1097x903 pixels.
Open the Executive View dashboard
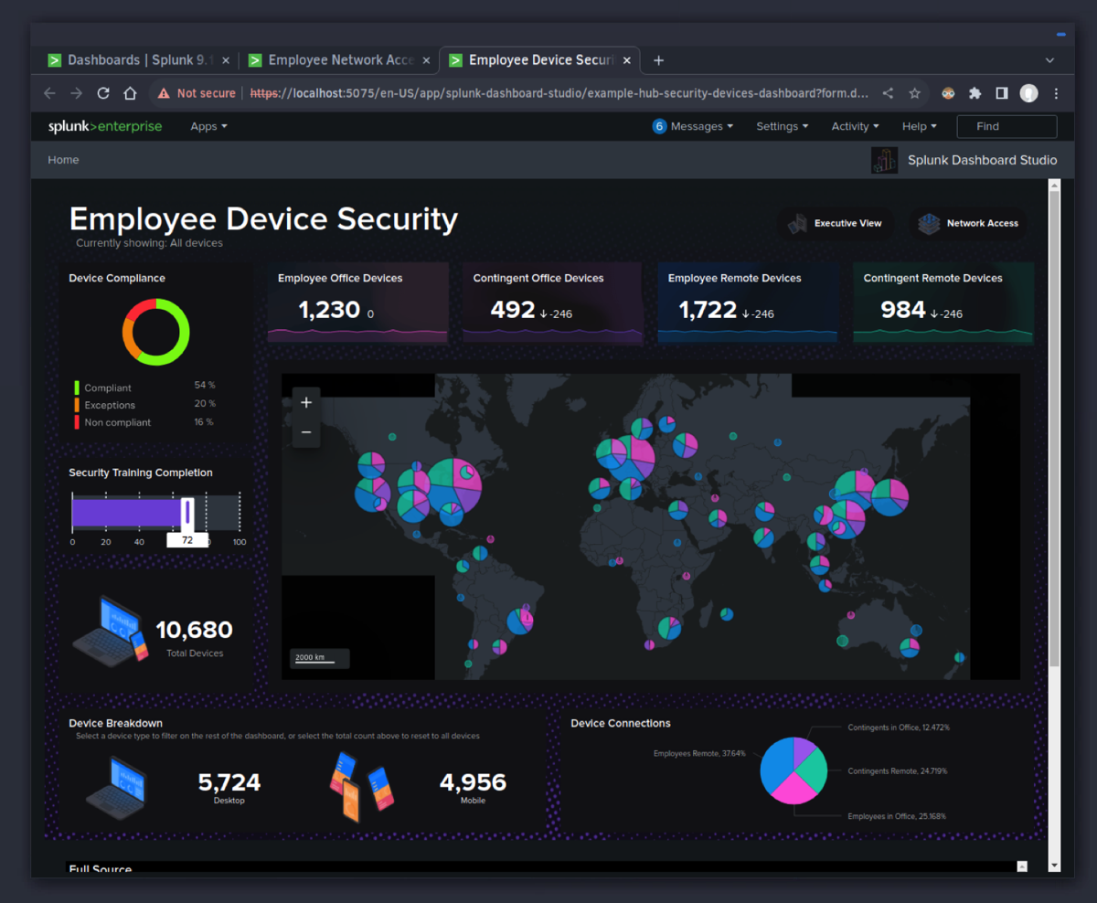point(836,223)
